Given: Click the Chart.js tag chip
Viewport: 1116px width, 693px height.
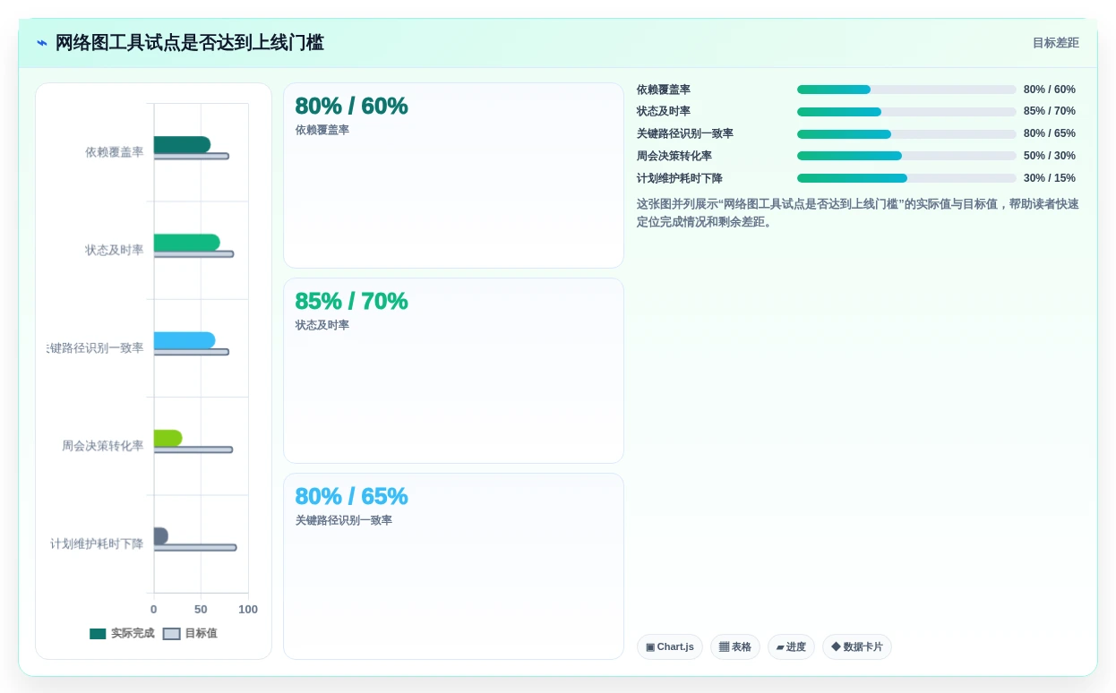Looking at the screenshot, I should [x=670, y=646].
